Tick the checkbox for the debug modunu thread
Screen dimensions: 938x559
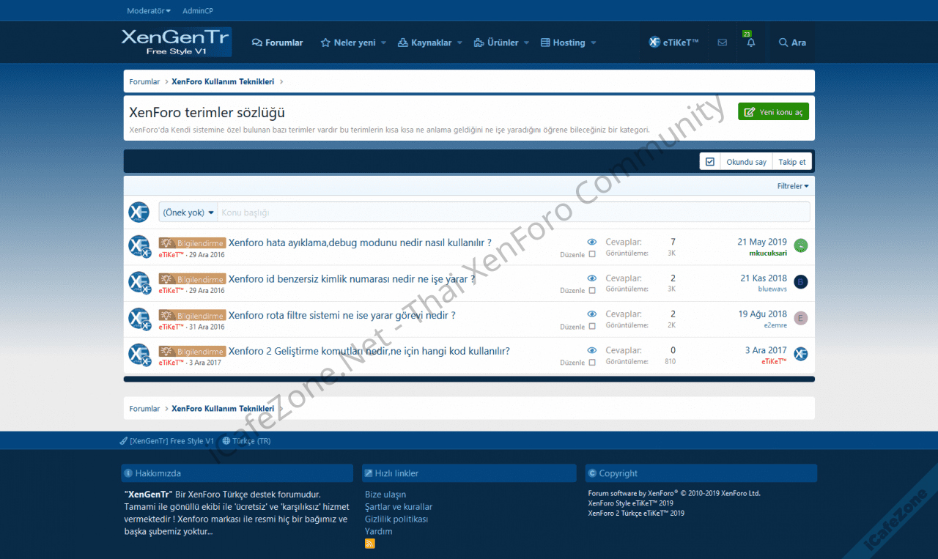click(x=592, y=255)
